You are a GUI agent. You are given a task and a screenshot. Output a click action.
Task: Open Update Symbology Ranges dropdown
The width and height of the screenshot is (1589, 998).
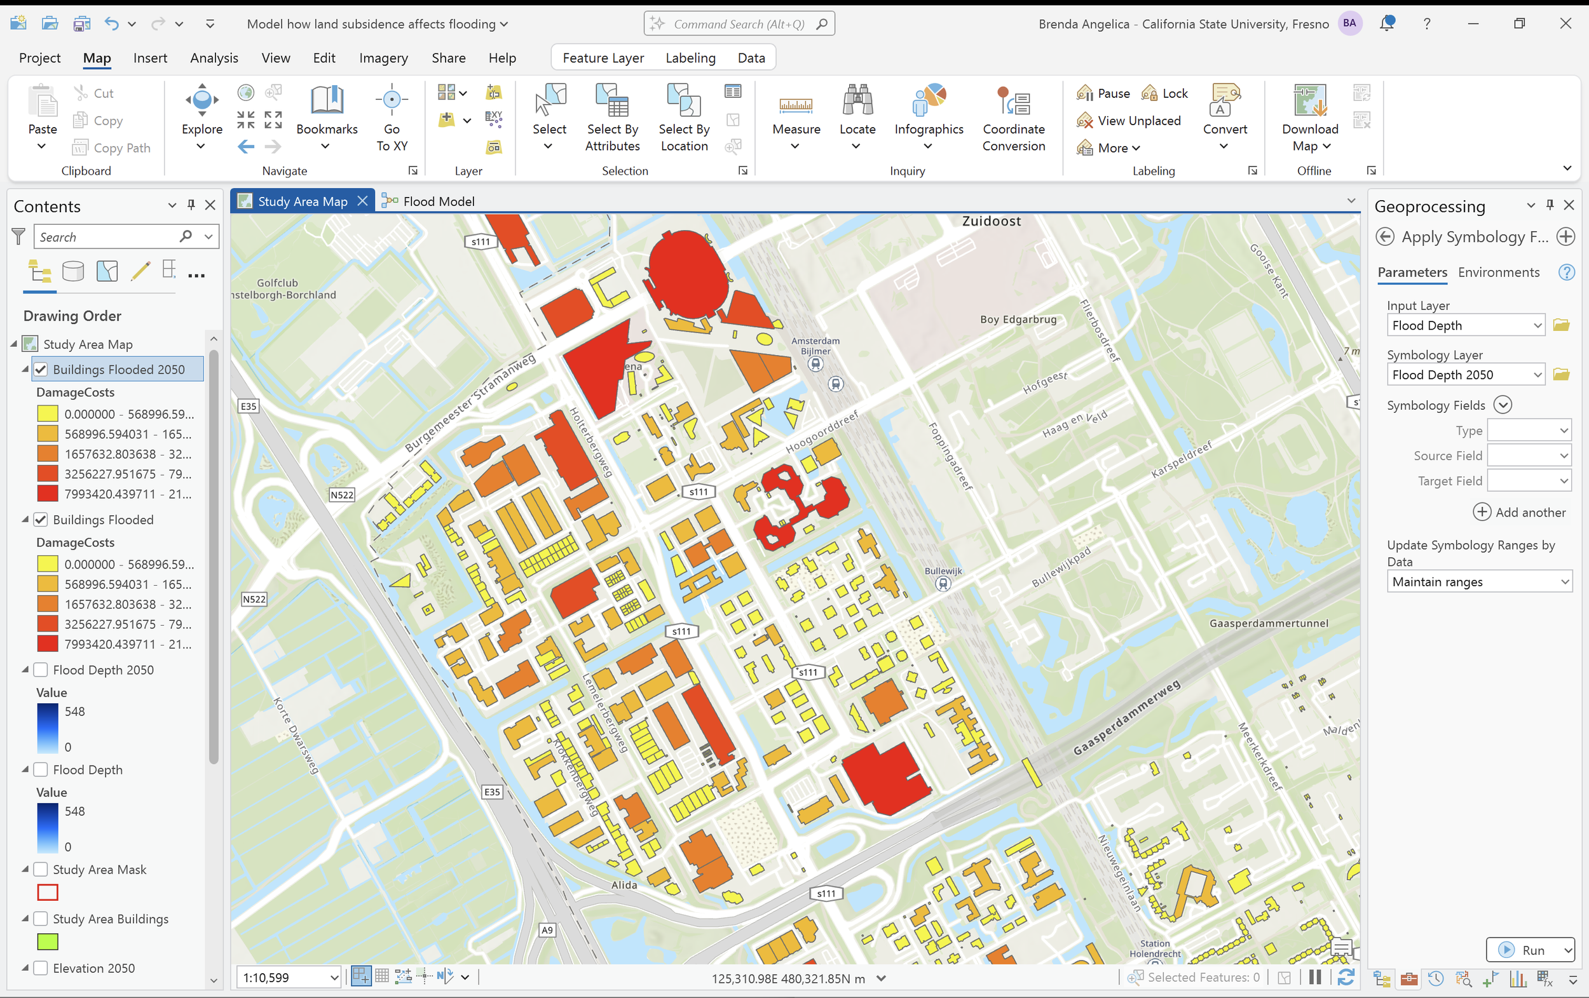pyautogui.click(x=1564, y=582)
